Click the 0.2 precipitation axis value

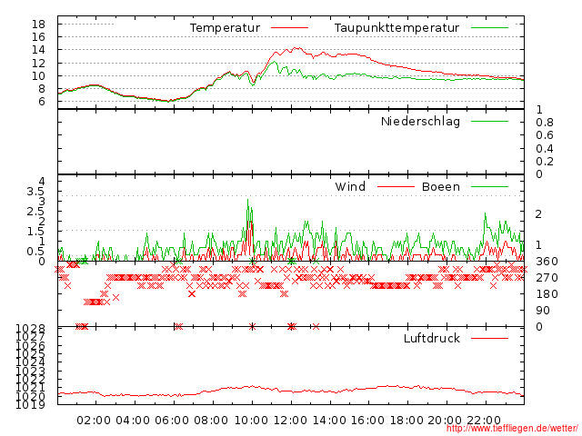pyautogui.click(x=545, y=162)
